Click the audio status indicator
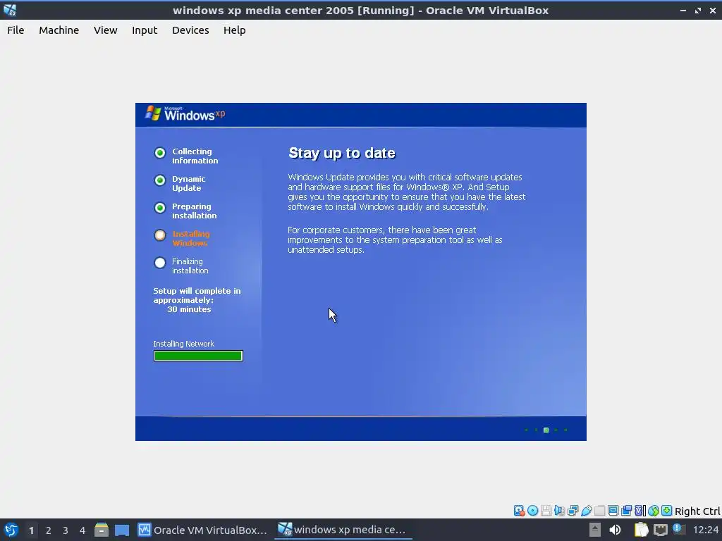This screenshot has width=722, height=541. (x=559, y=511)
